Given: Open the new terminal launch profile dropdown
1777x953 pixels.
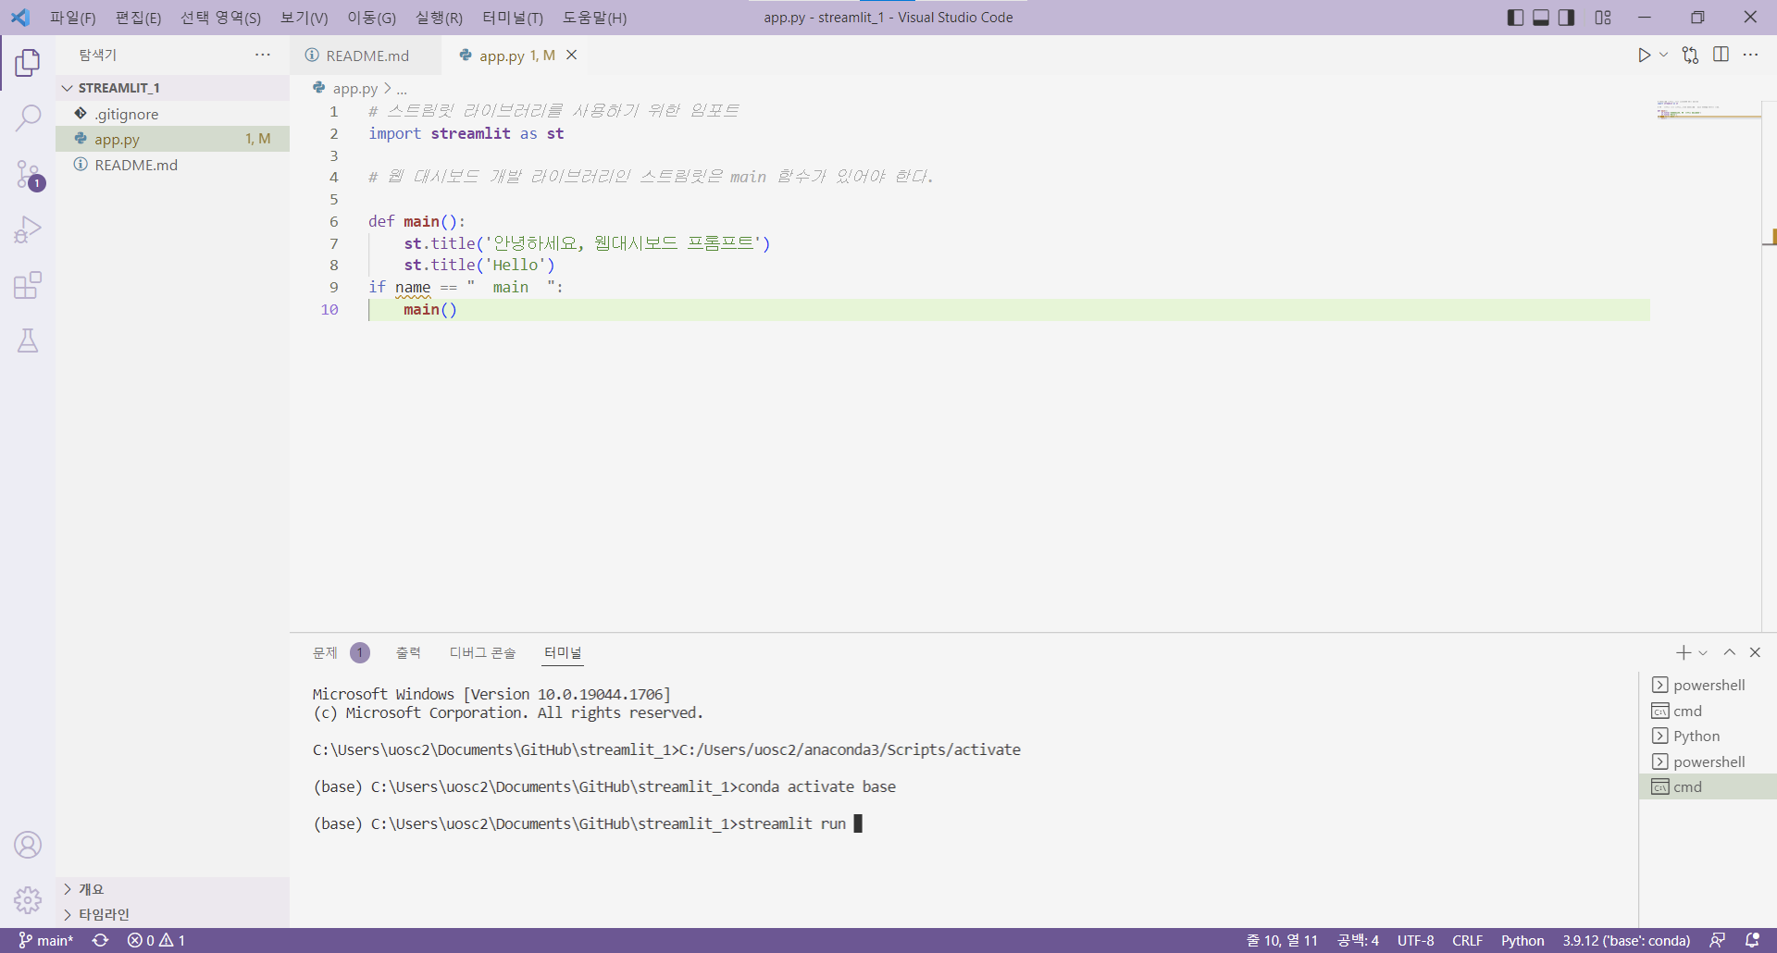Looking at the screenshot, I should [x=1703, y=653].
